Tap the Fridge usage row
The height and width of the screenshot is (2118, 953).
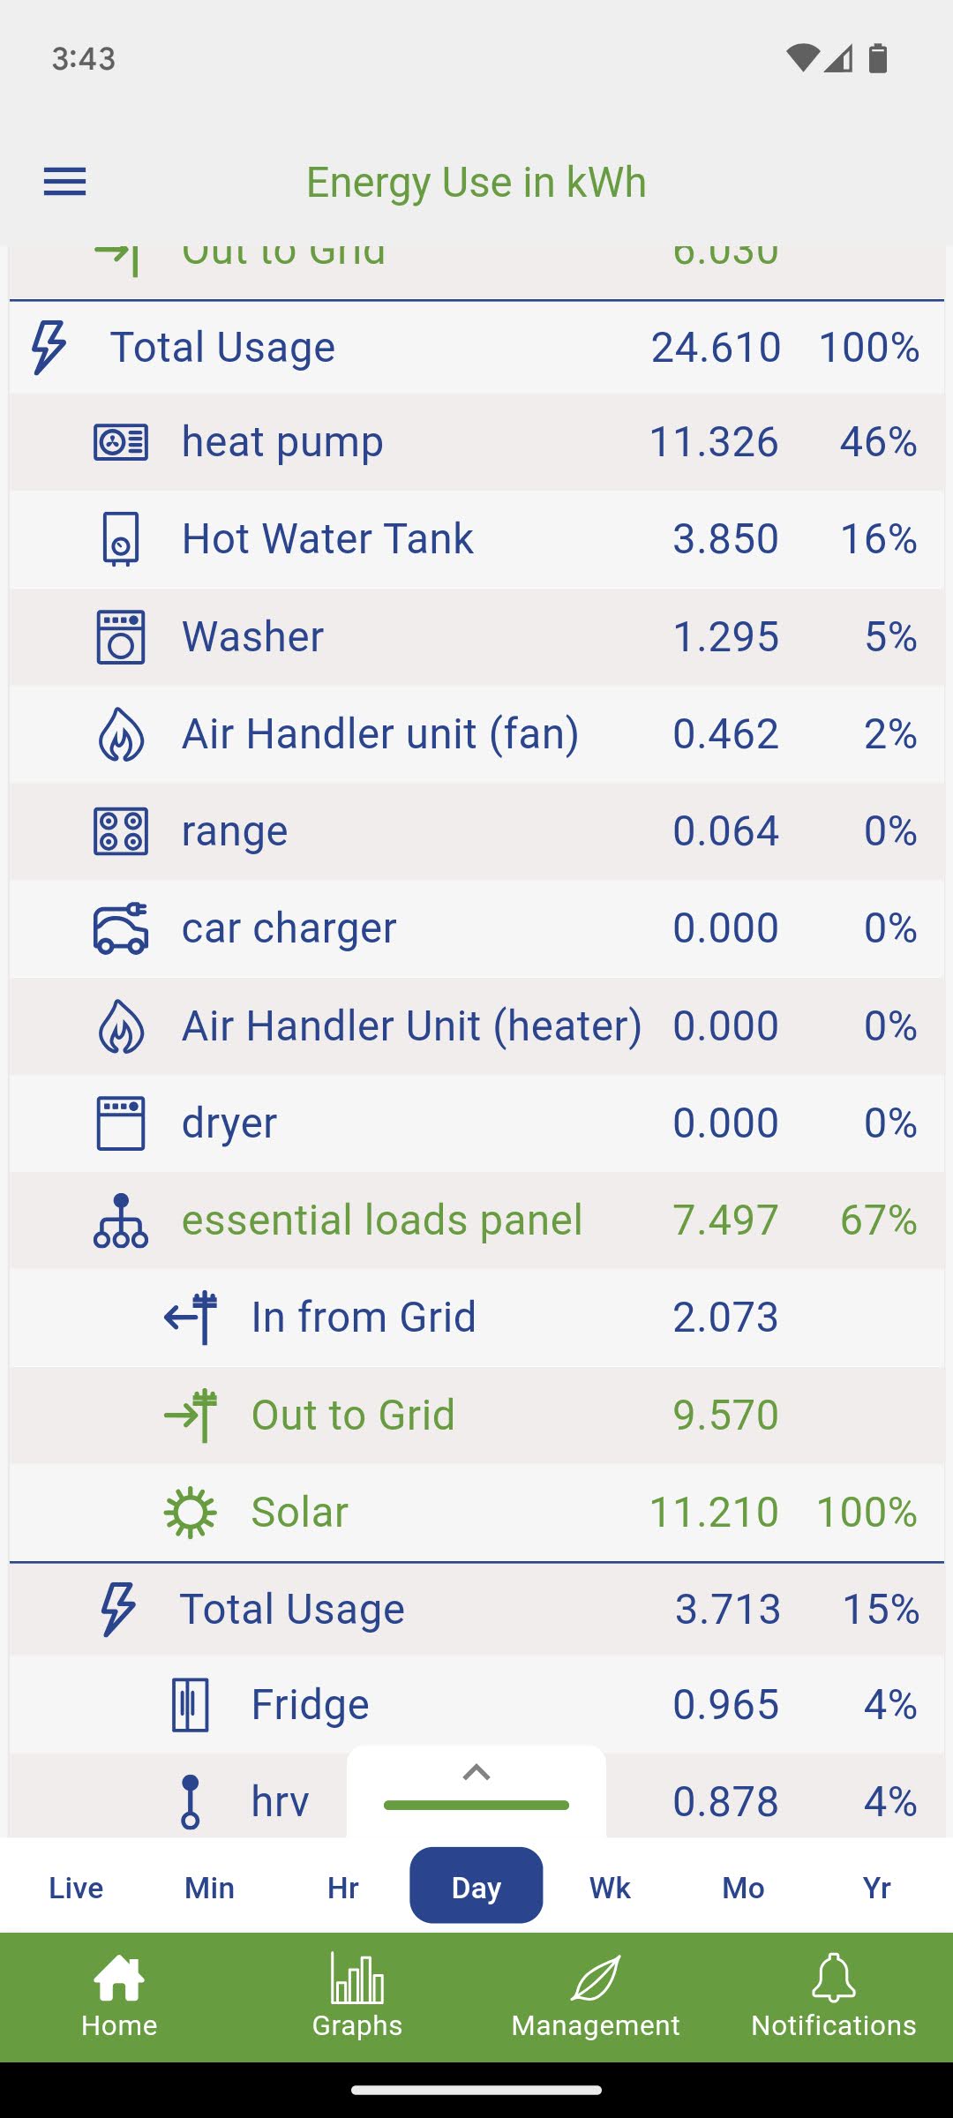tap(476, 1704)
